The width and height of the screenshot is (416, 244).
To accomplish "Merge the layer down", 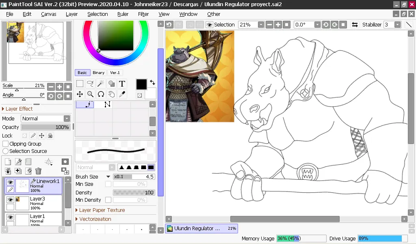I will tap(8, 171).
